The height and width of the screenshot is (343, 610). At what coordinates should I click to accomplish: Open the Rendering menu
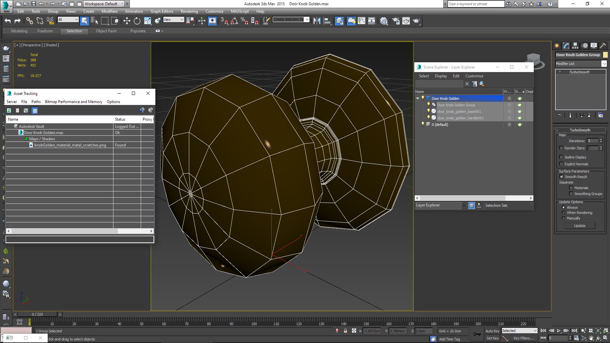pyautogui.click(x=189, y=11)
